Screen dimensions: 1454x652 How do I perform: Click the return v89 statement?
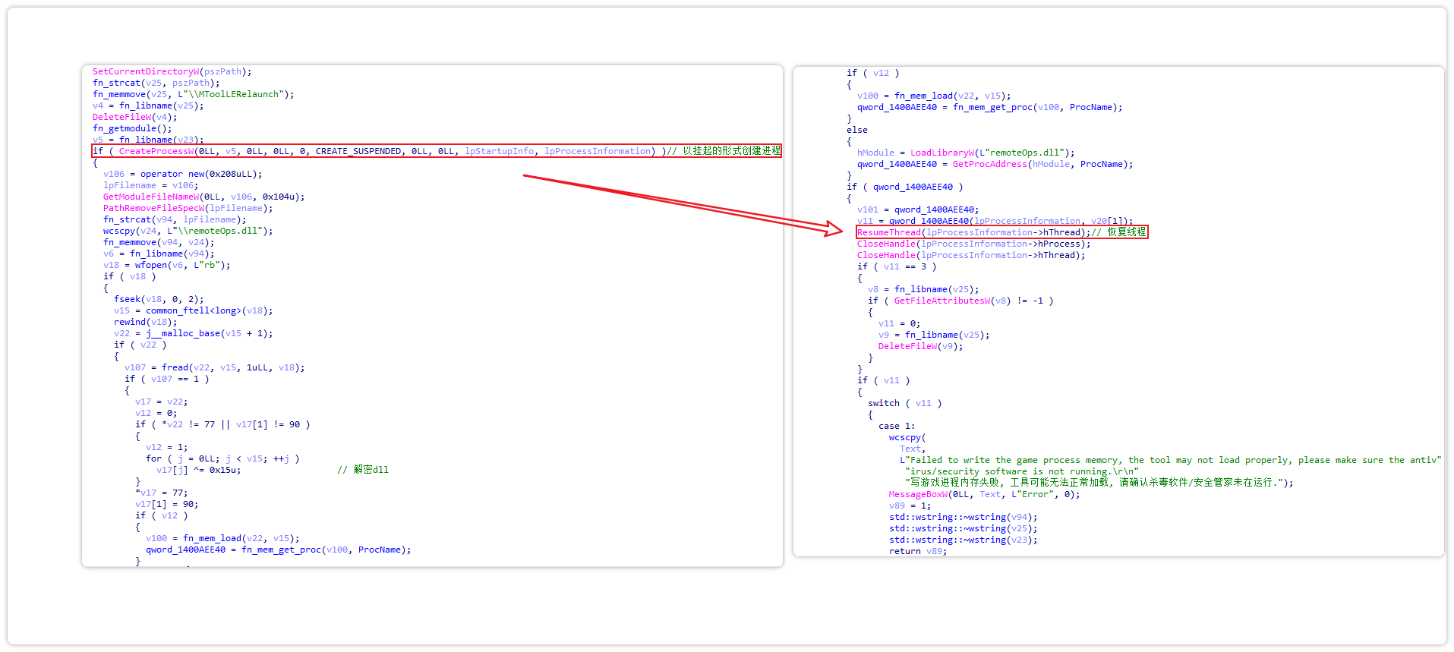pos(918,551)
